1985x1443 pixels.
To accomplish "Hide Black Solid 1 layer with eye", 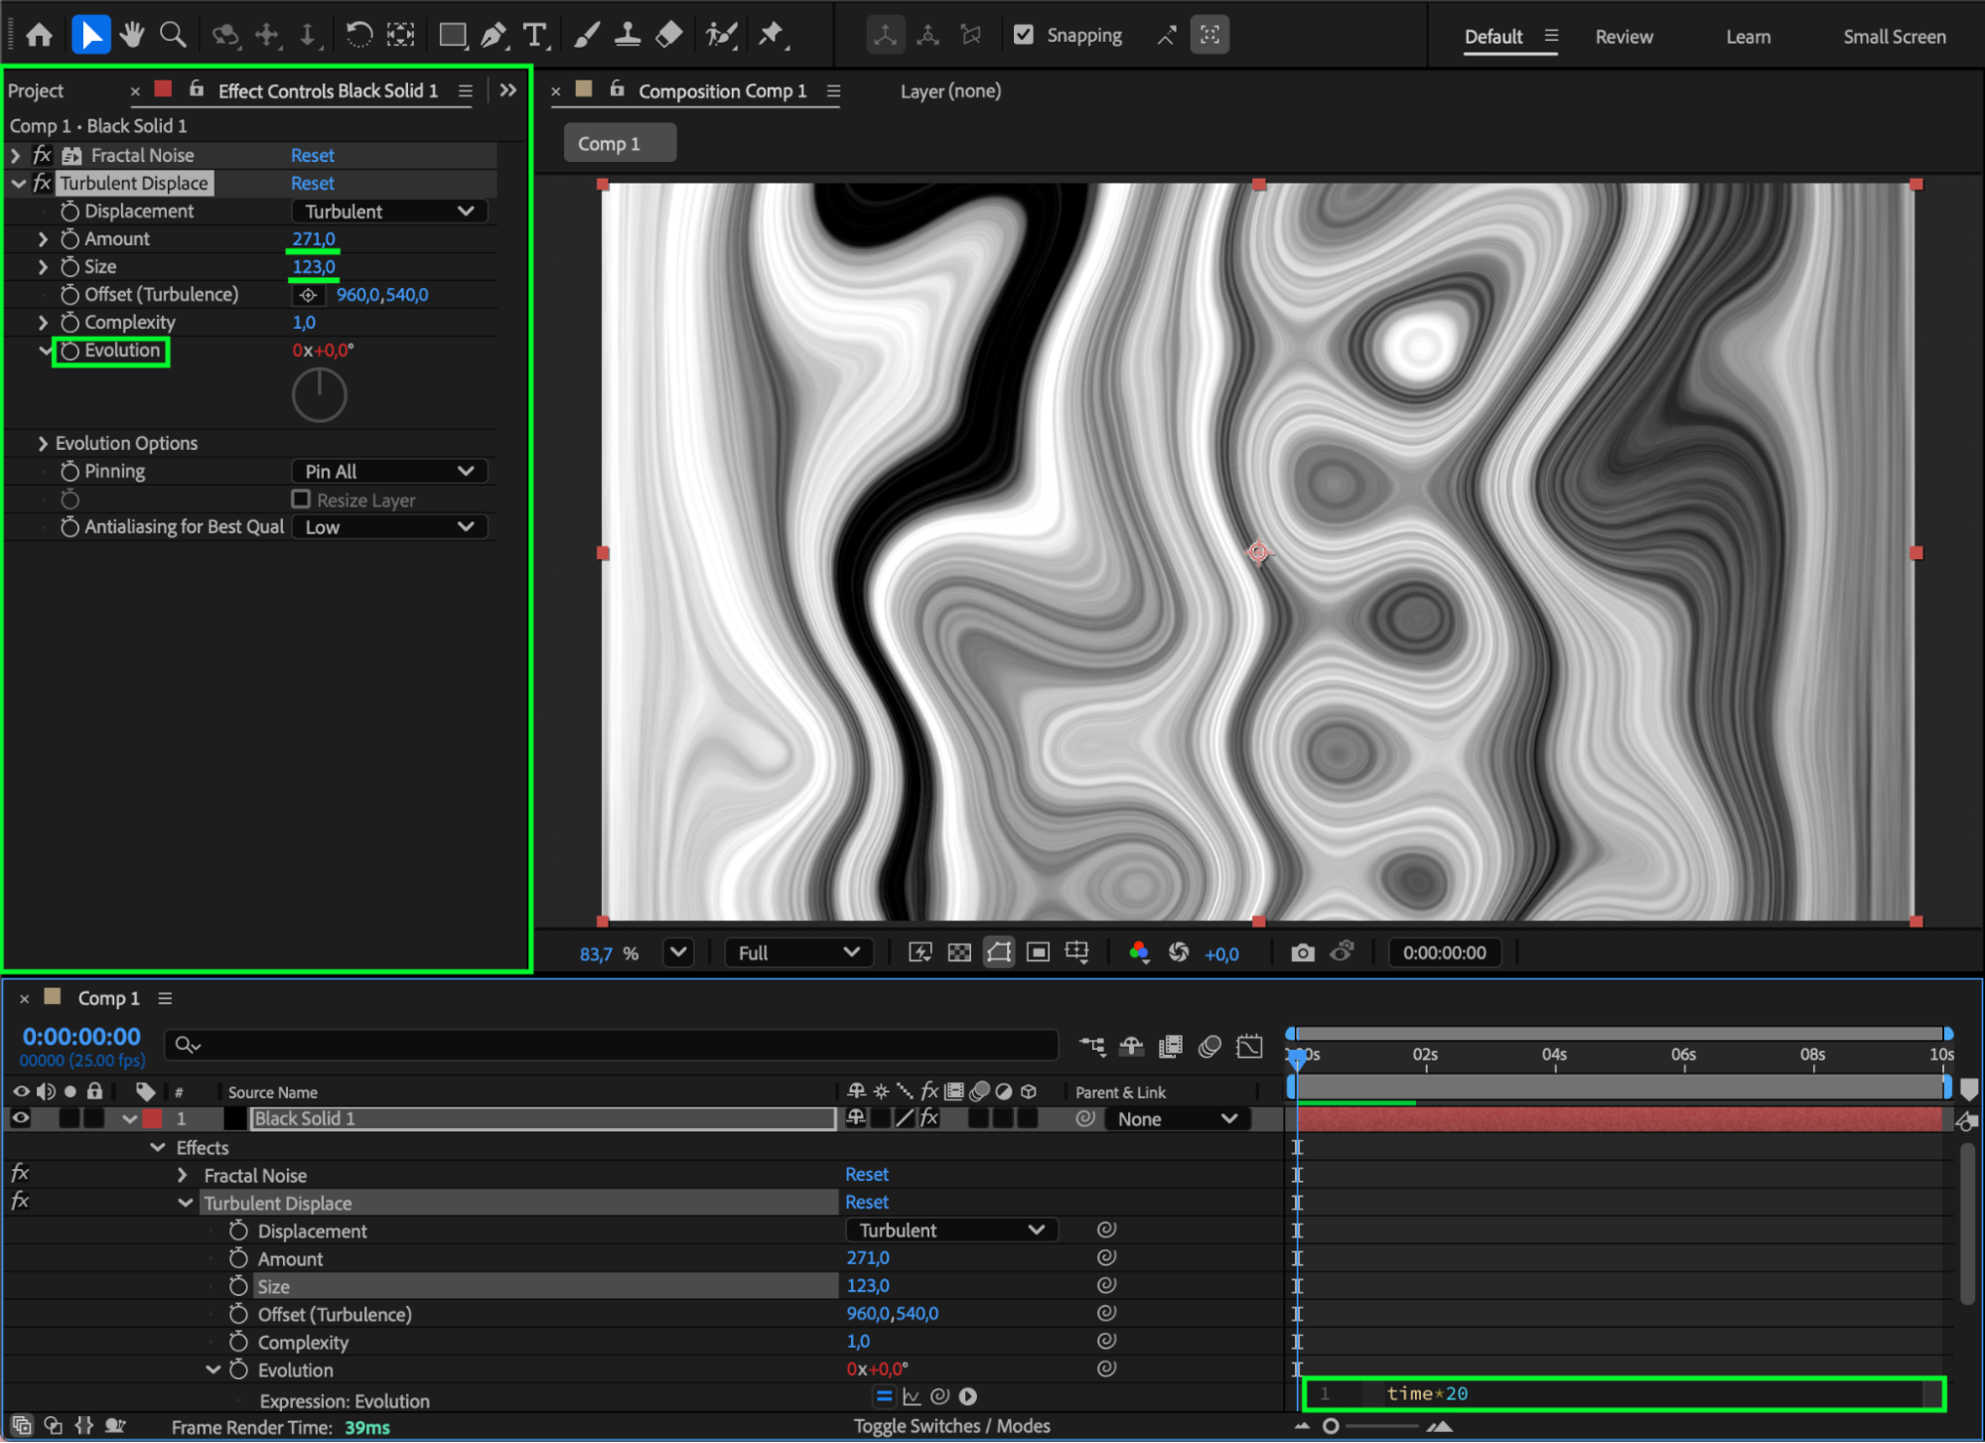I will point(20,1118).
